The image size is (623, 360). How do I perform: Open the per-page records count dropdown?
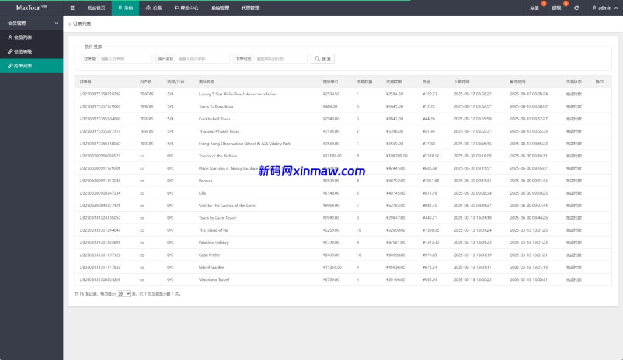coord(124,294)
